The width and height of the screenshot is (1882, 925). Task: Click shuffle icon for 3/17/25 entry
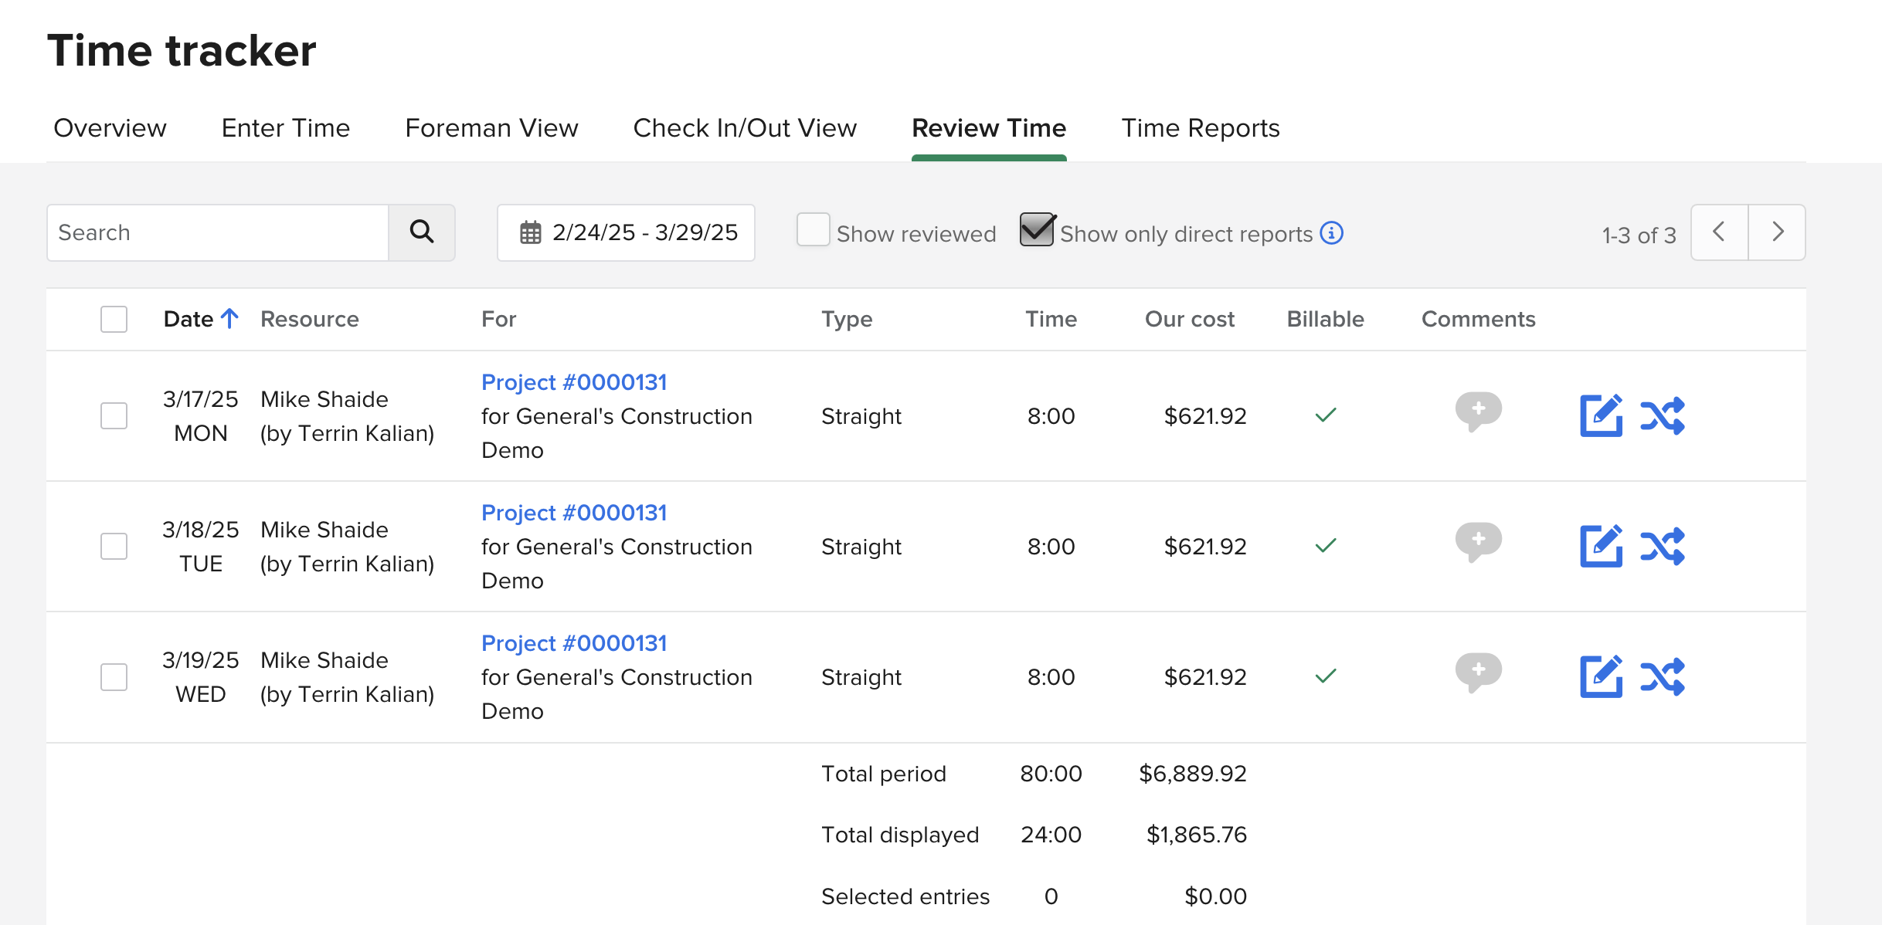pos(1662,415)
